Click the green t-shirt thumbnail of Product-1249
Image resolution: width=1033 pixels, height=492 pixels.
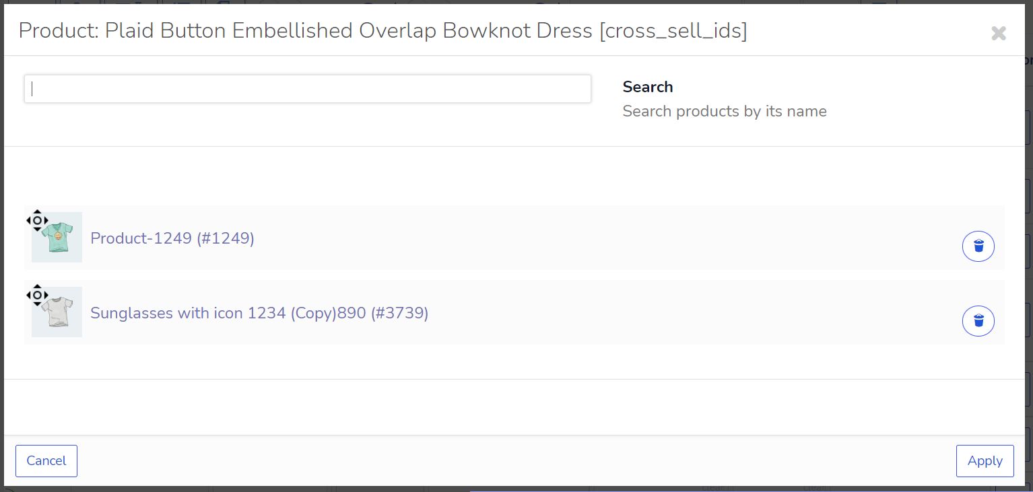pyautogui.click(x=57, y=238)
